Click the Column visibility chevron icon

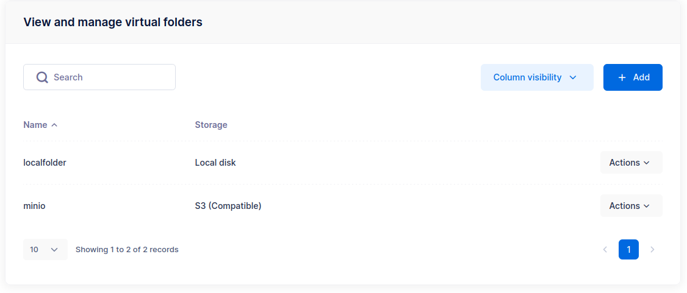click(573, 77)
